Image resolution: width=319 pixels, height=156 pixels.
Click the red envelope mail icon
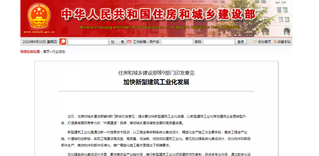[x=129, y=42]
